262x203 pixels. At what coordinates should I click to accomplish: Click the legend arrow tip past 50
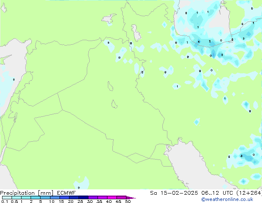[x=131, y=198]
